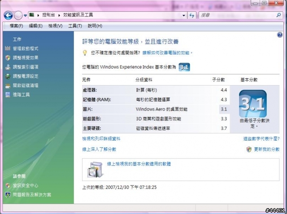This screenshot has width=287, height=214.
Task: Open 線上檢視我的基本分數適用的軟體 link
Action: pos(139,164)
